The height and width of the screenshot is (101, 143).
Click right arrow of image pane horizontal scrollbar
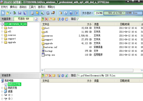pyautogui.click(x=142, y=70)
